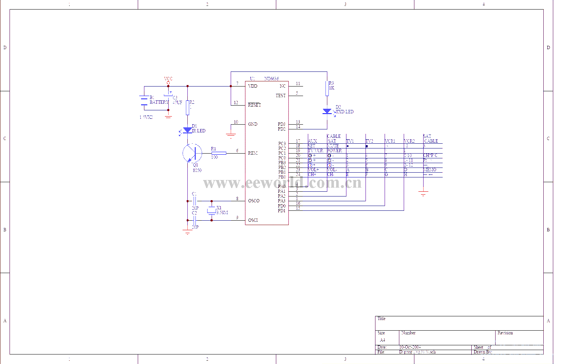
Task: Select the TV VCR key label
Action: pyautogui.click(x=316, y=151)
